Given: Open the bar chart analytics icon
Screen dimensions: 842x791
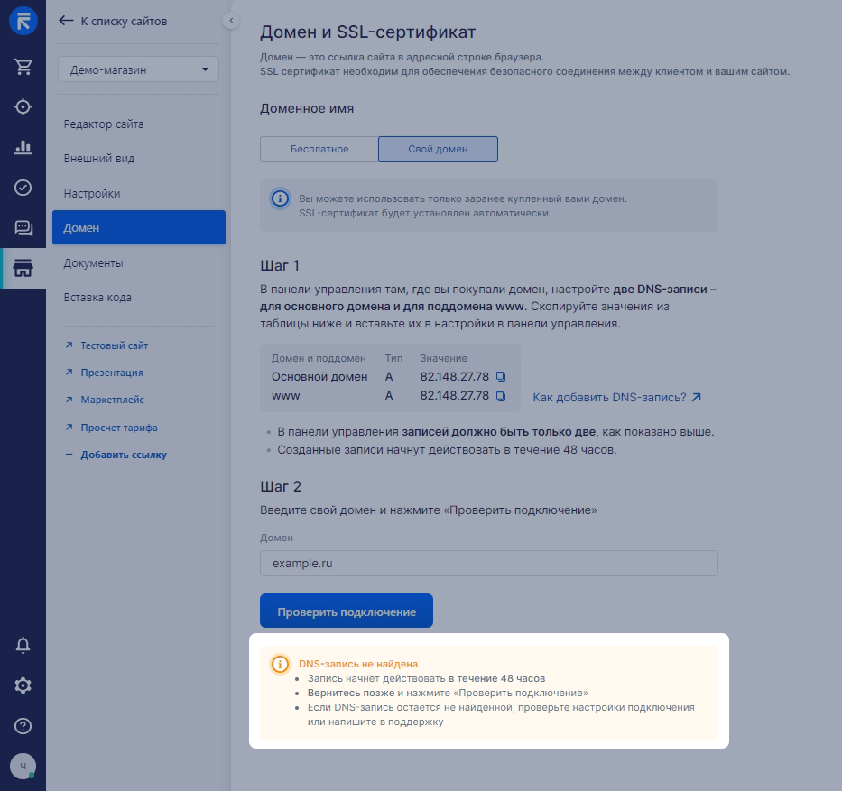Looking at the screenshot, I should click(23, 147).
